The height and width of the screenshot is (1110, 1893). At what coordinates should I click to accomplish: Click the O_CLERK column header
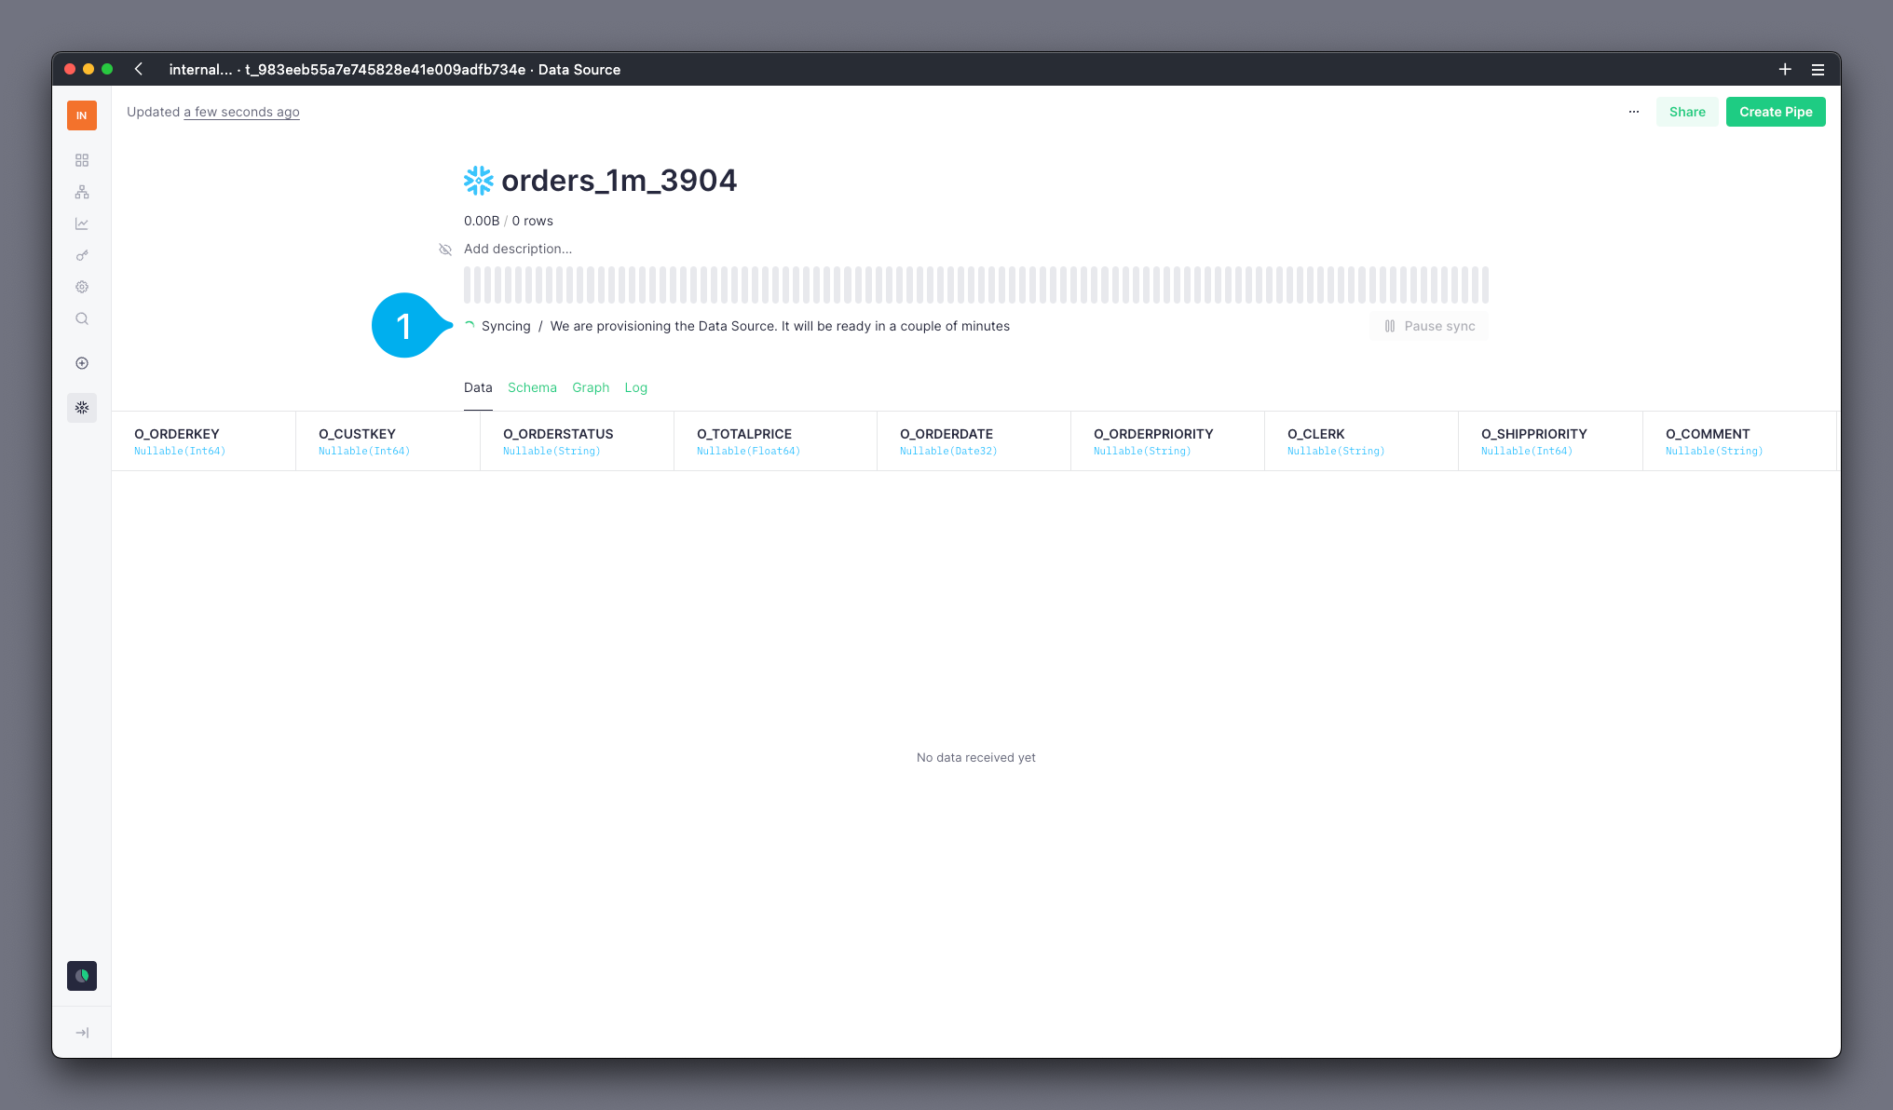(1361, 441)
